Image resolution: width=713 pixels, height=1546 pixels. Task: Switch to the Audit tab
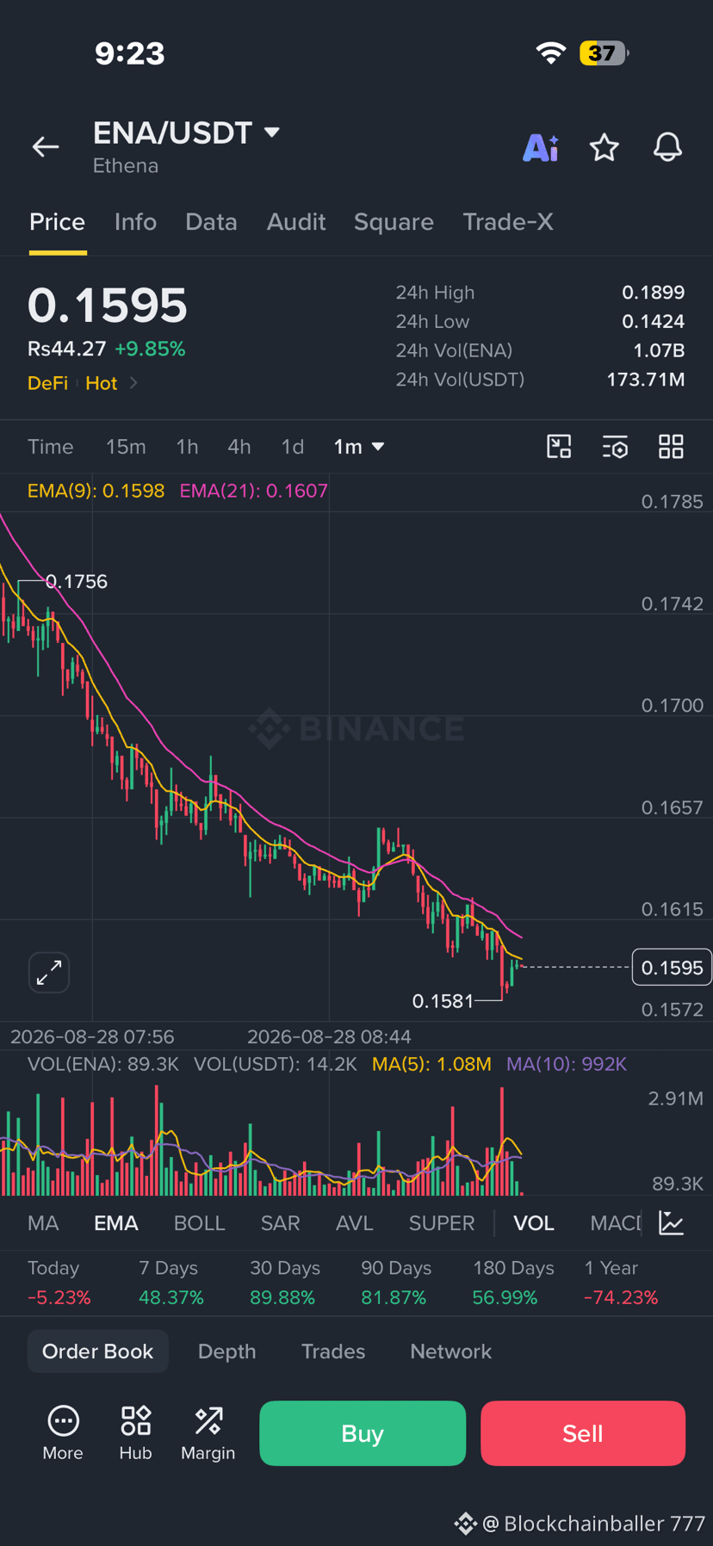(x=296, y=222)
